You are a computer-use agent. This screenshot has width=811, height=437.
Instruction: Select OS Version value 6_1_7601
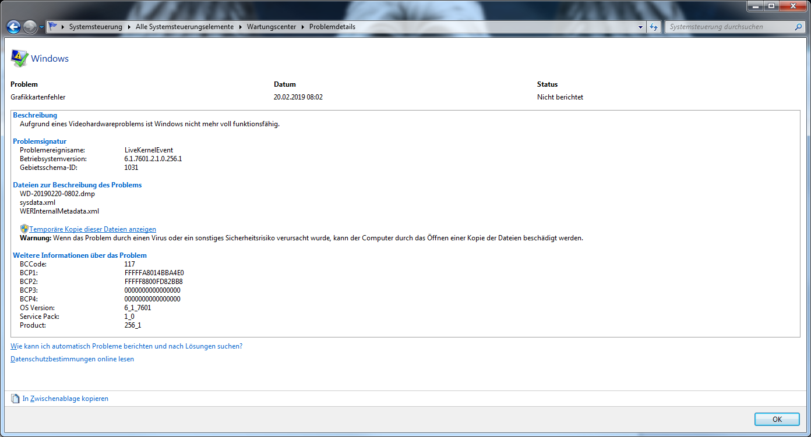(137, 308)
